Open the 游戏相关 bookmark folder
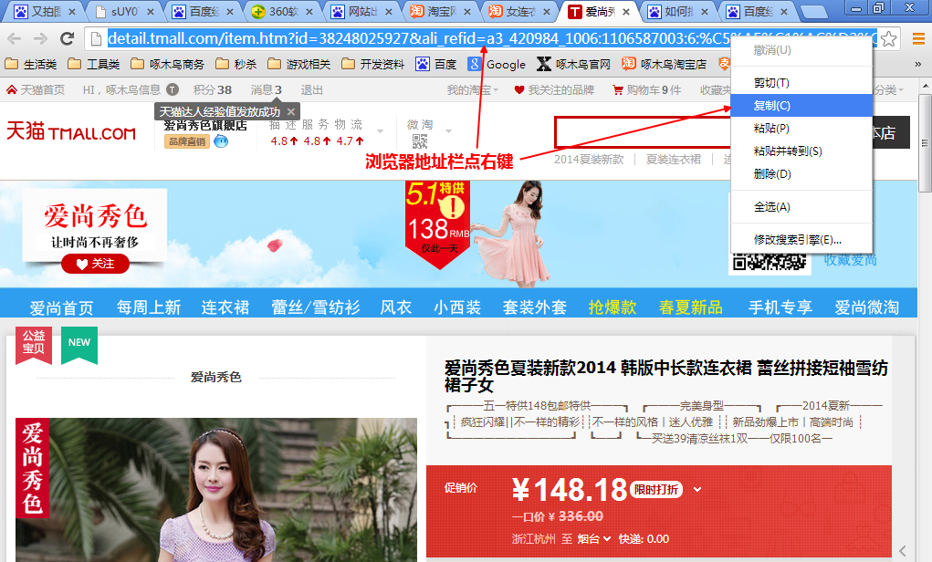The image size is (932, 562). click(x=298, y=64)
